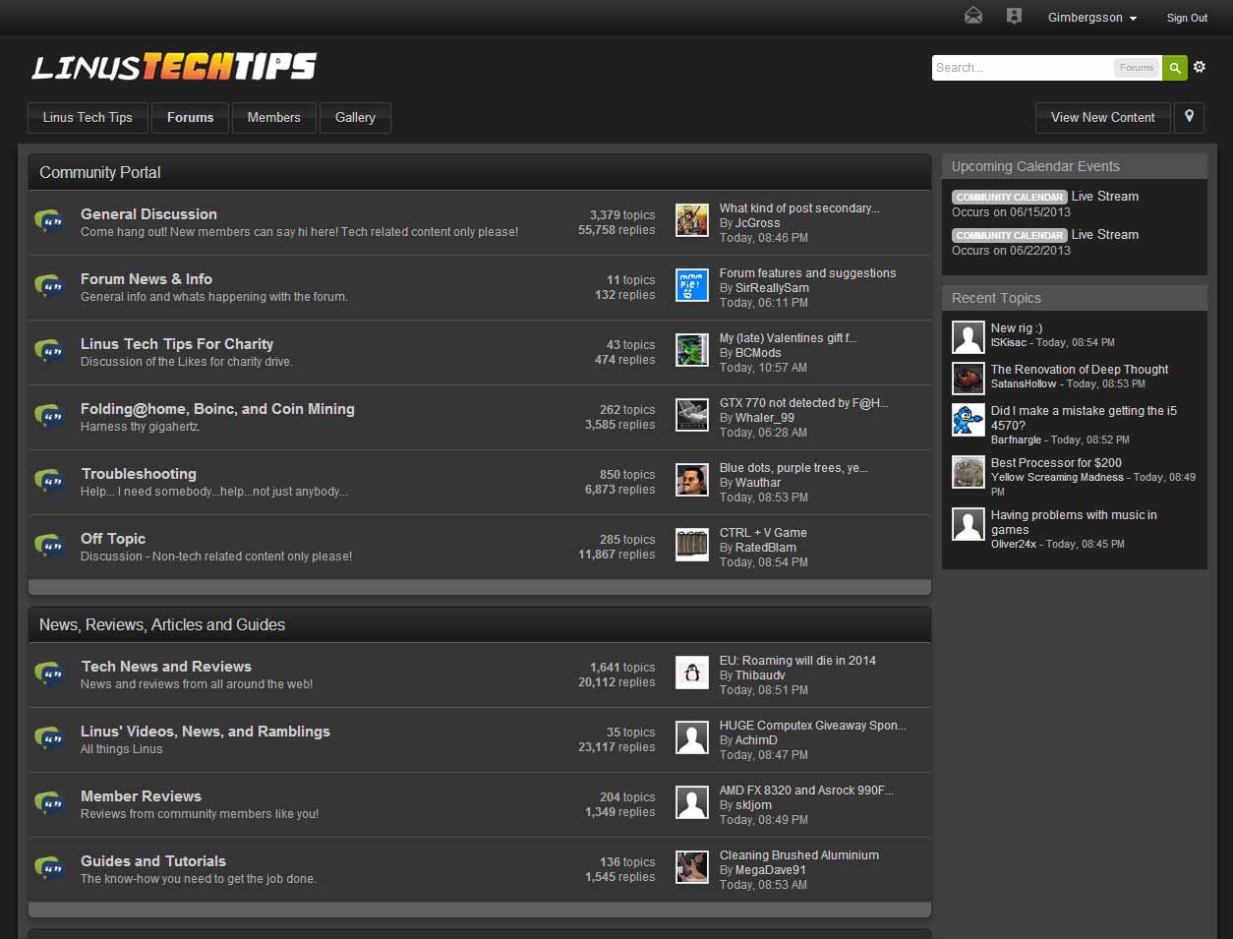
Task: Click the Guides and Tutorials status icon
Action: (50, 868)
